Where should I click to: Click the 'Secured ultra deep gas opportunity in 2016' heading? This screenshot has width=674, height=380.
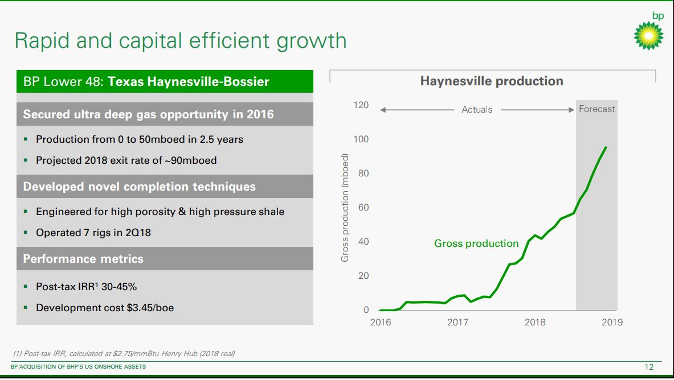[x=165, y=114]
